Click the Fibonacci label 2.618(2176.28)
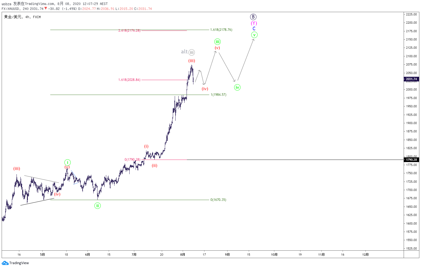Viewport: 421px width, 268px height. point(129,31)
